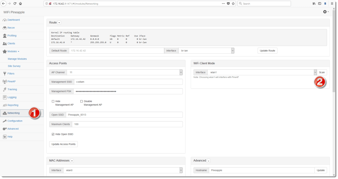Viewport: 338px width, 179px height.
Task: Click the Dashboard gauge icon in sidebar
Action: tap(5, 20)
